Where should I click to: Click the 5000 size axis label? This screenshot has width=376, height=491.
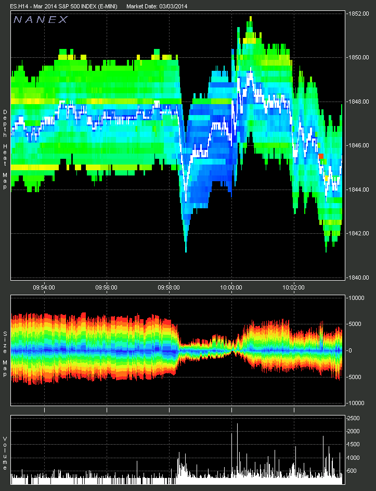point(355,324)
